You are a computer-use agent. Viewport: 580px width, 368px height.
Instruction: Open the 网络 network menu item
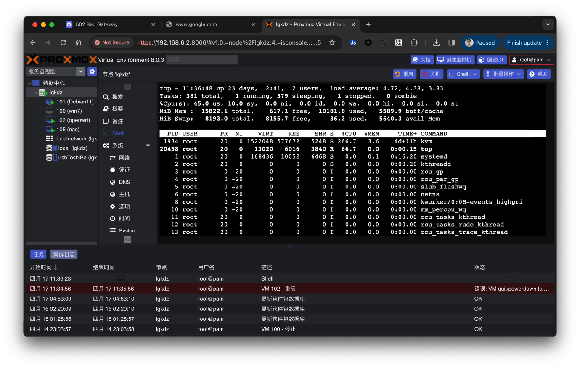click(x=124, y=158)
